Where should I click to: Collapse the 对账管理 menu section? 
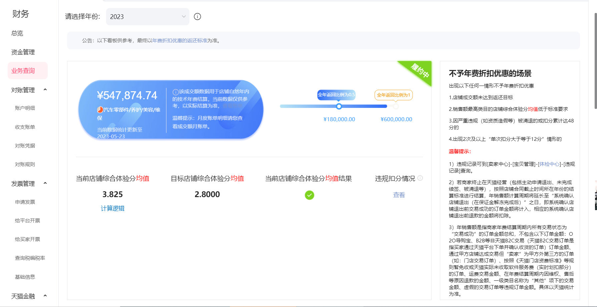click(45, 90)
